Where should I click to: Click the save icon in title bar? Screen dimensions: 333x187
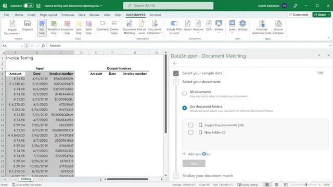[x=38, y=6]
